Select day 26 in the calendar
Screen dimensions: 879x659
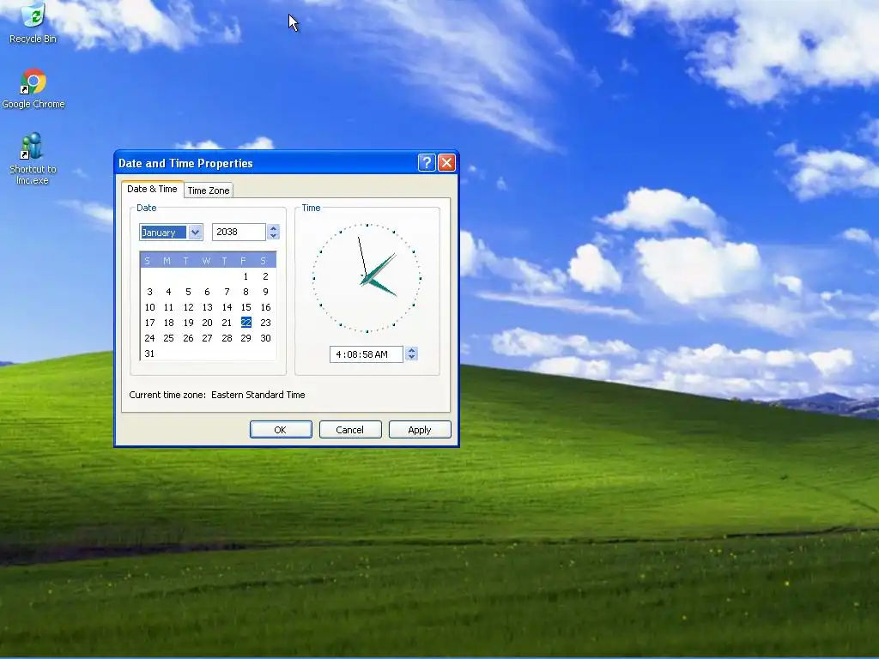(188, 338)
